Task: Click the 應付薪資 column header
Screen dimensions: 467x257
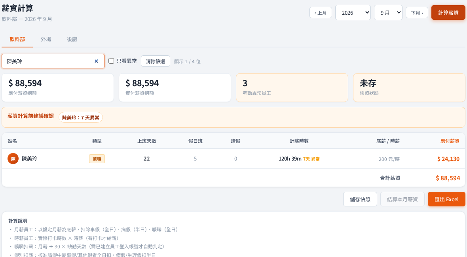Action: coord(450,141)
